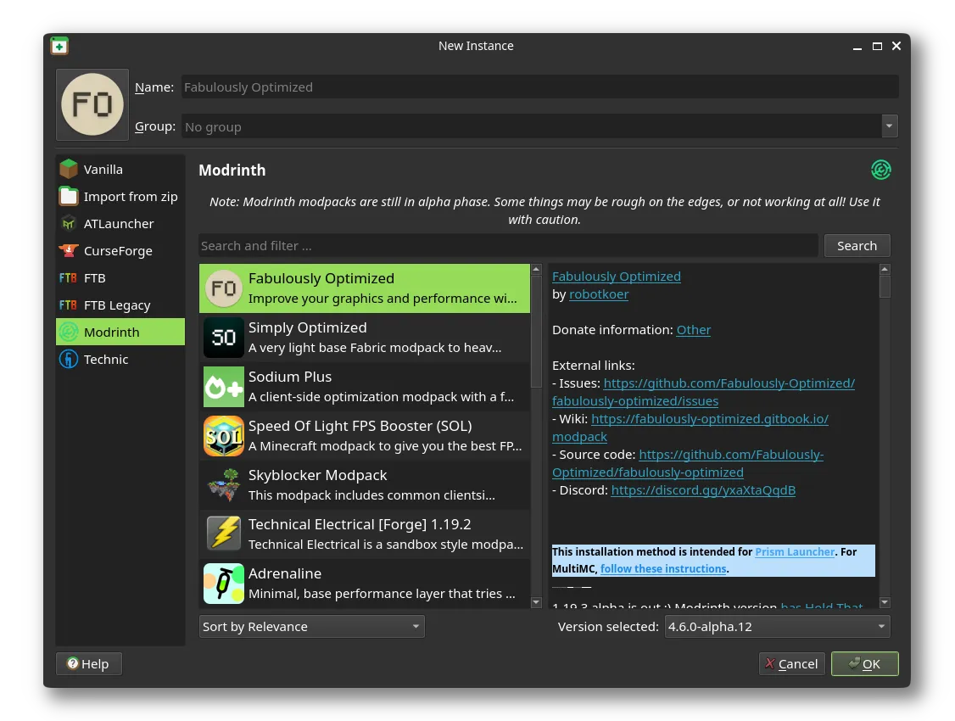Switch to the FTB Legacy page
This screenshot has width=955, height=721.
[x=117, y=305]
